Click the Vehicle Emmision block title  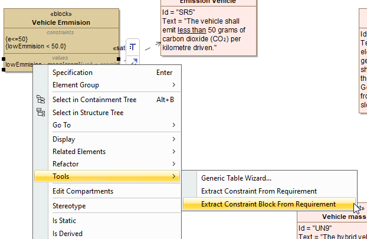coord(61,22)
